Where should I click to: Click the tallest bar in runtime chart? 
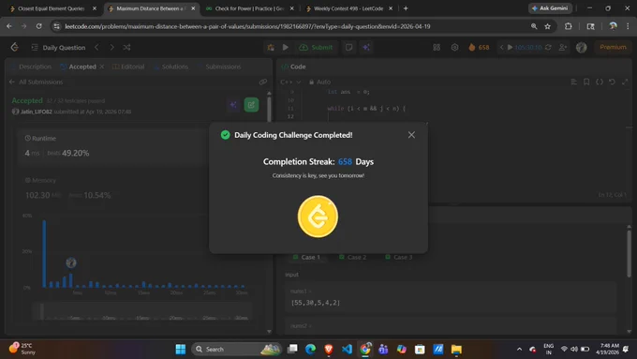[x=44, y=254]
